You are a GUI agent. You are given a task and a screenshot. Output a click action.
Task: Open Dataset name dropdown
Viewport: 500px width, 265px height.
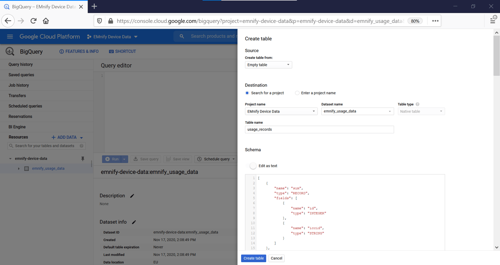pyautogui.click(x=357, y=111)
